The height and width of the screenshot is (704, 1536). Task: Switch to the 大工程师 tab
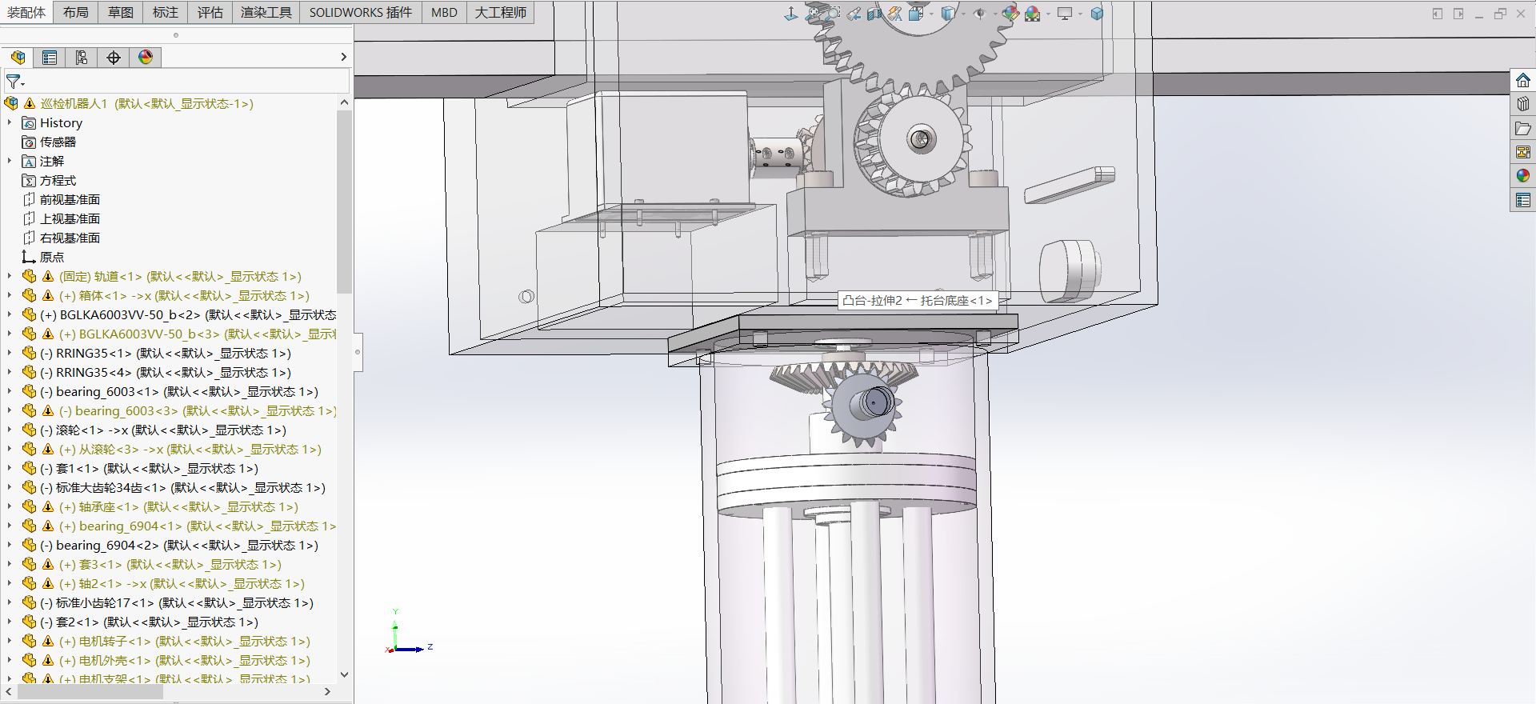[501, 12]
